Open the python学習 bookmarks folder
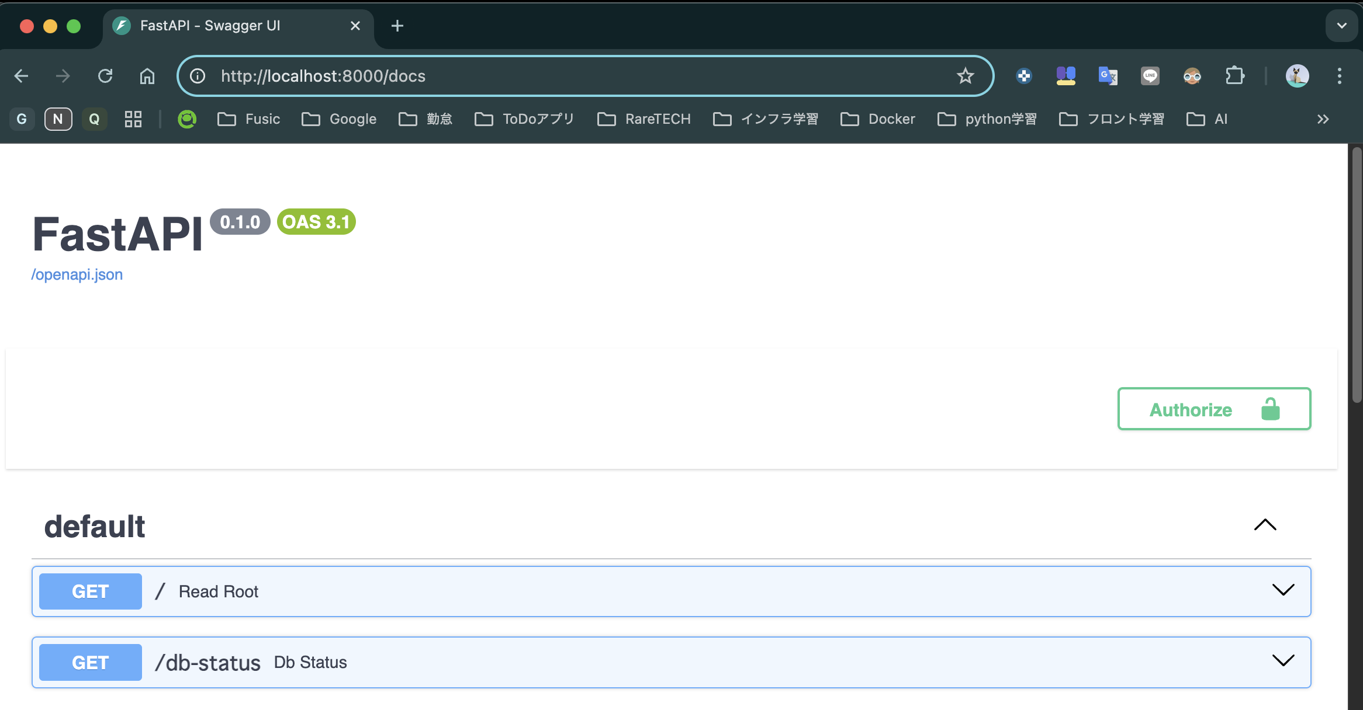 click(x=988, y=119)
